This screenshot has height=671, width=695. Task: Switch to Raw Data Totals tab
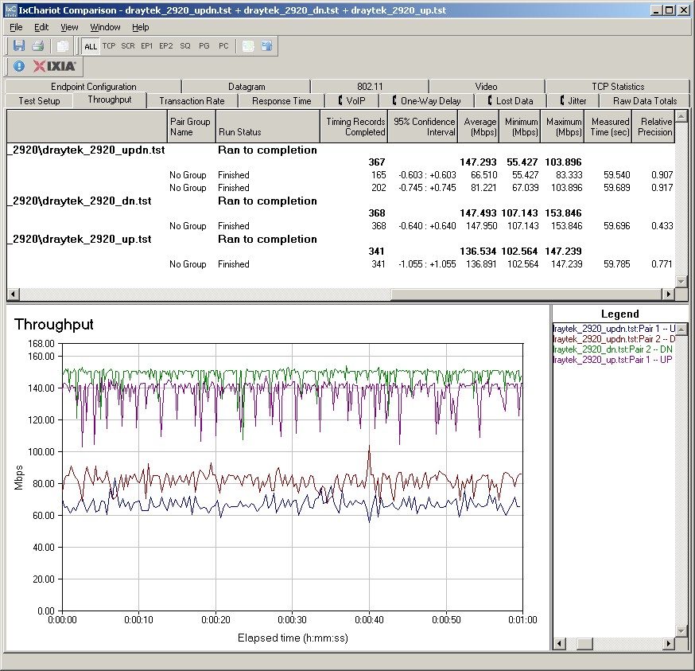click(645, 101)
